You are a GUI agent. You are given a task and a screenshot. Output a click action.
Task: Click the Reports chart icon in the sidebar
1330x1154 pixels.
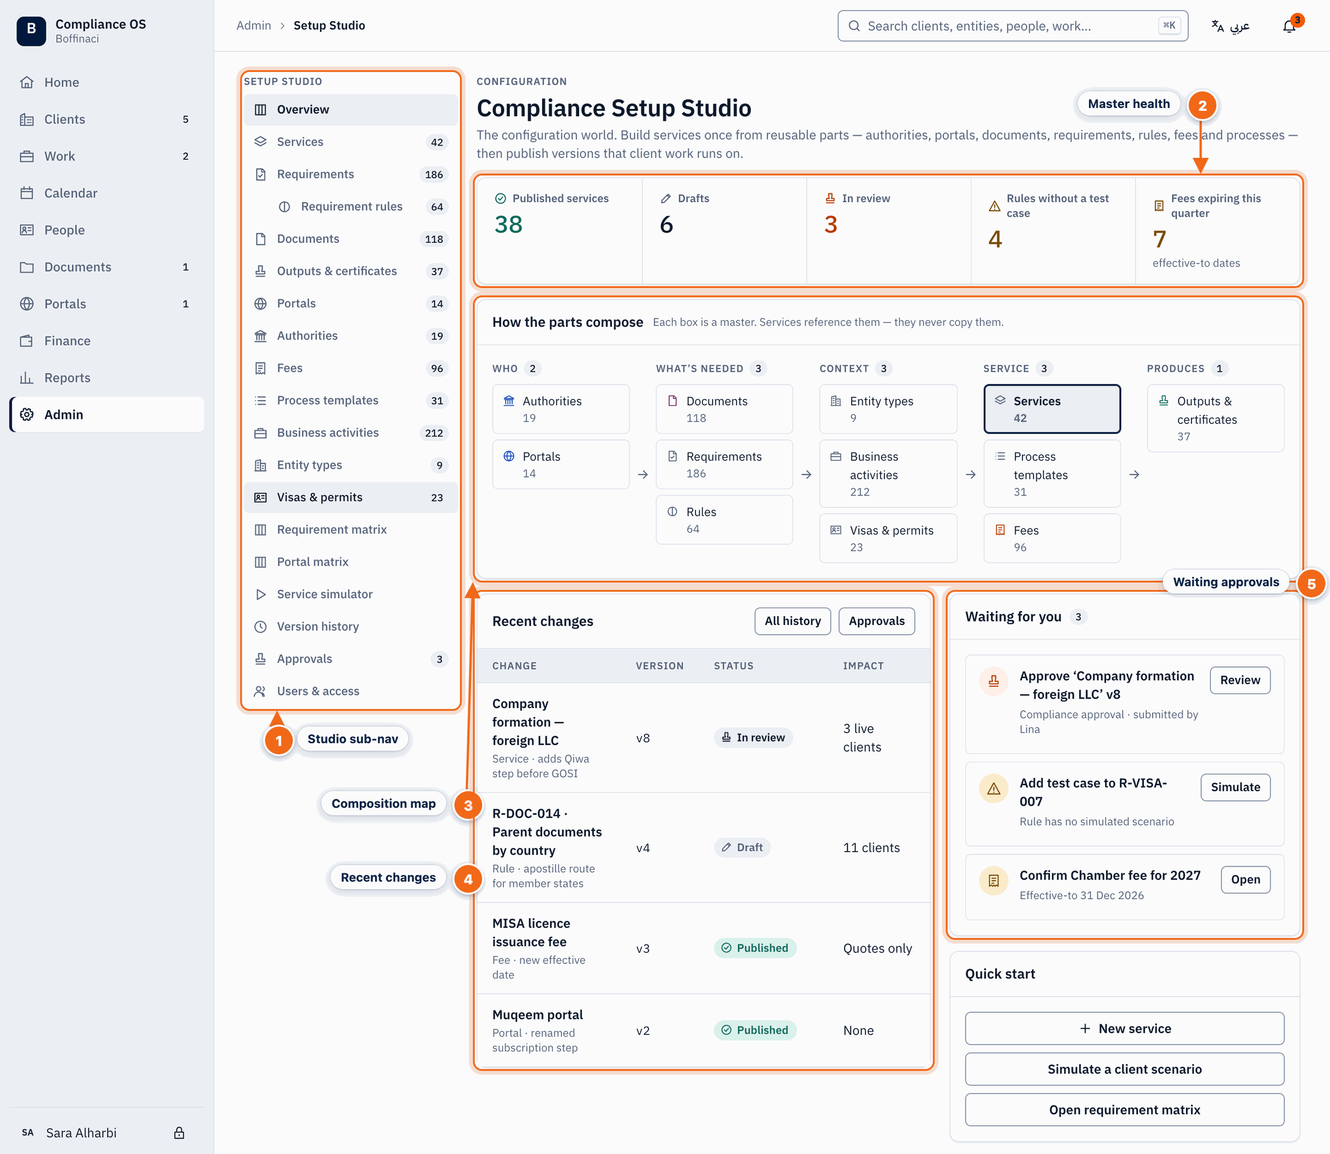pos(27,378)
